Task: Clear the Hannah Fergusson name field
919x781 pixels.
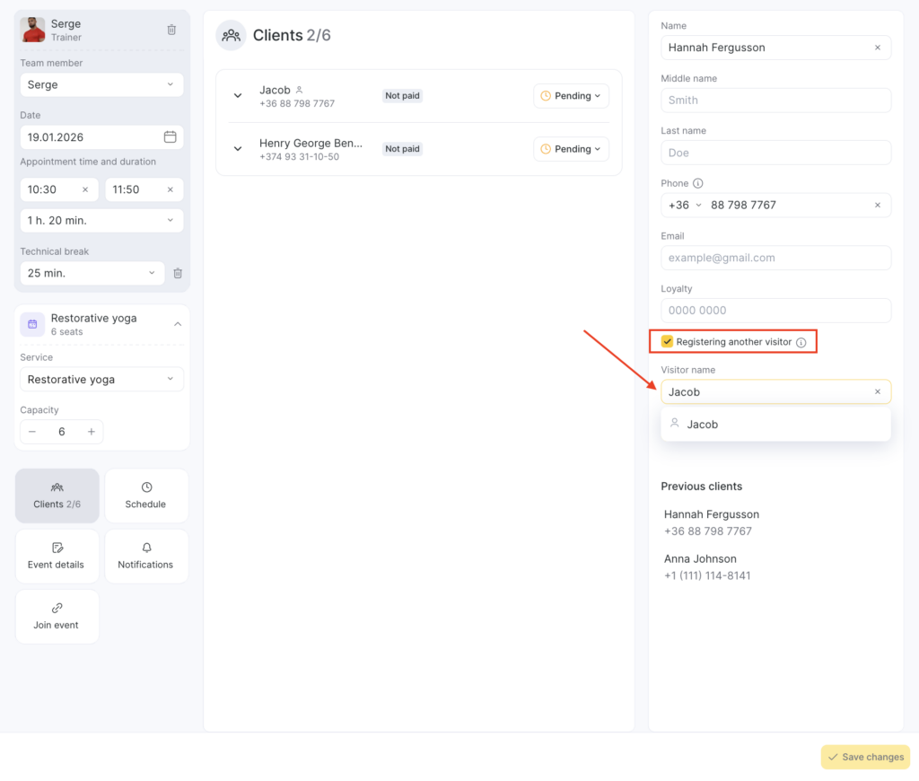Action: (878, 48)
